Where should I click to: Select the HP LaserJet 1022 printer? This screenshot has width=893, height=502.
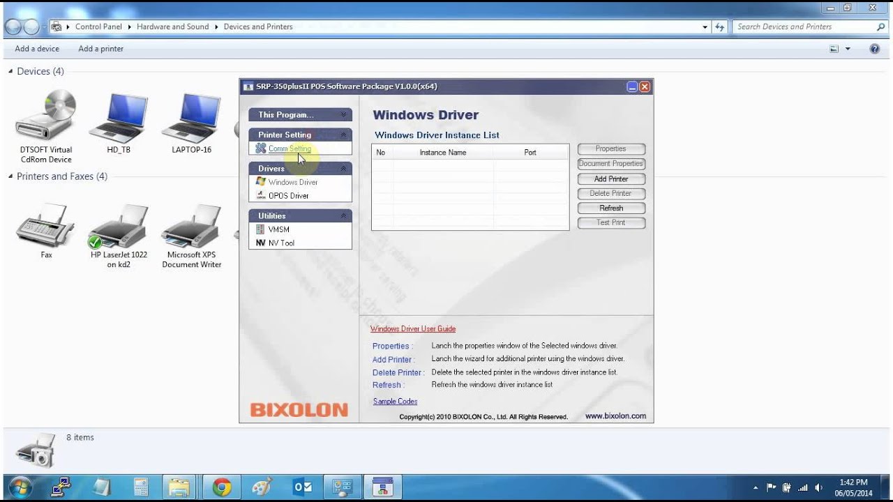[x=119, y=235]
